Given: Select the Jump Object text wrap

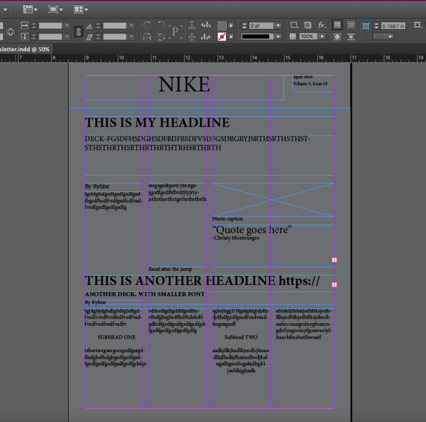Looking at the screenshot, I should (x=351, y=37).
